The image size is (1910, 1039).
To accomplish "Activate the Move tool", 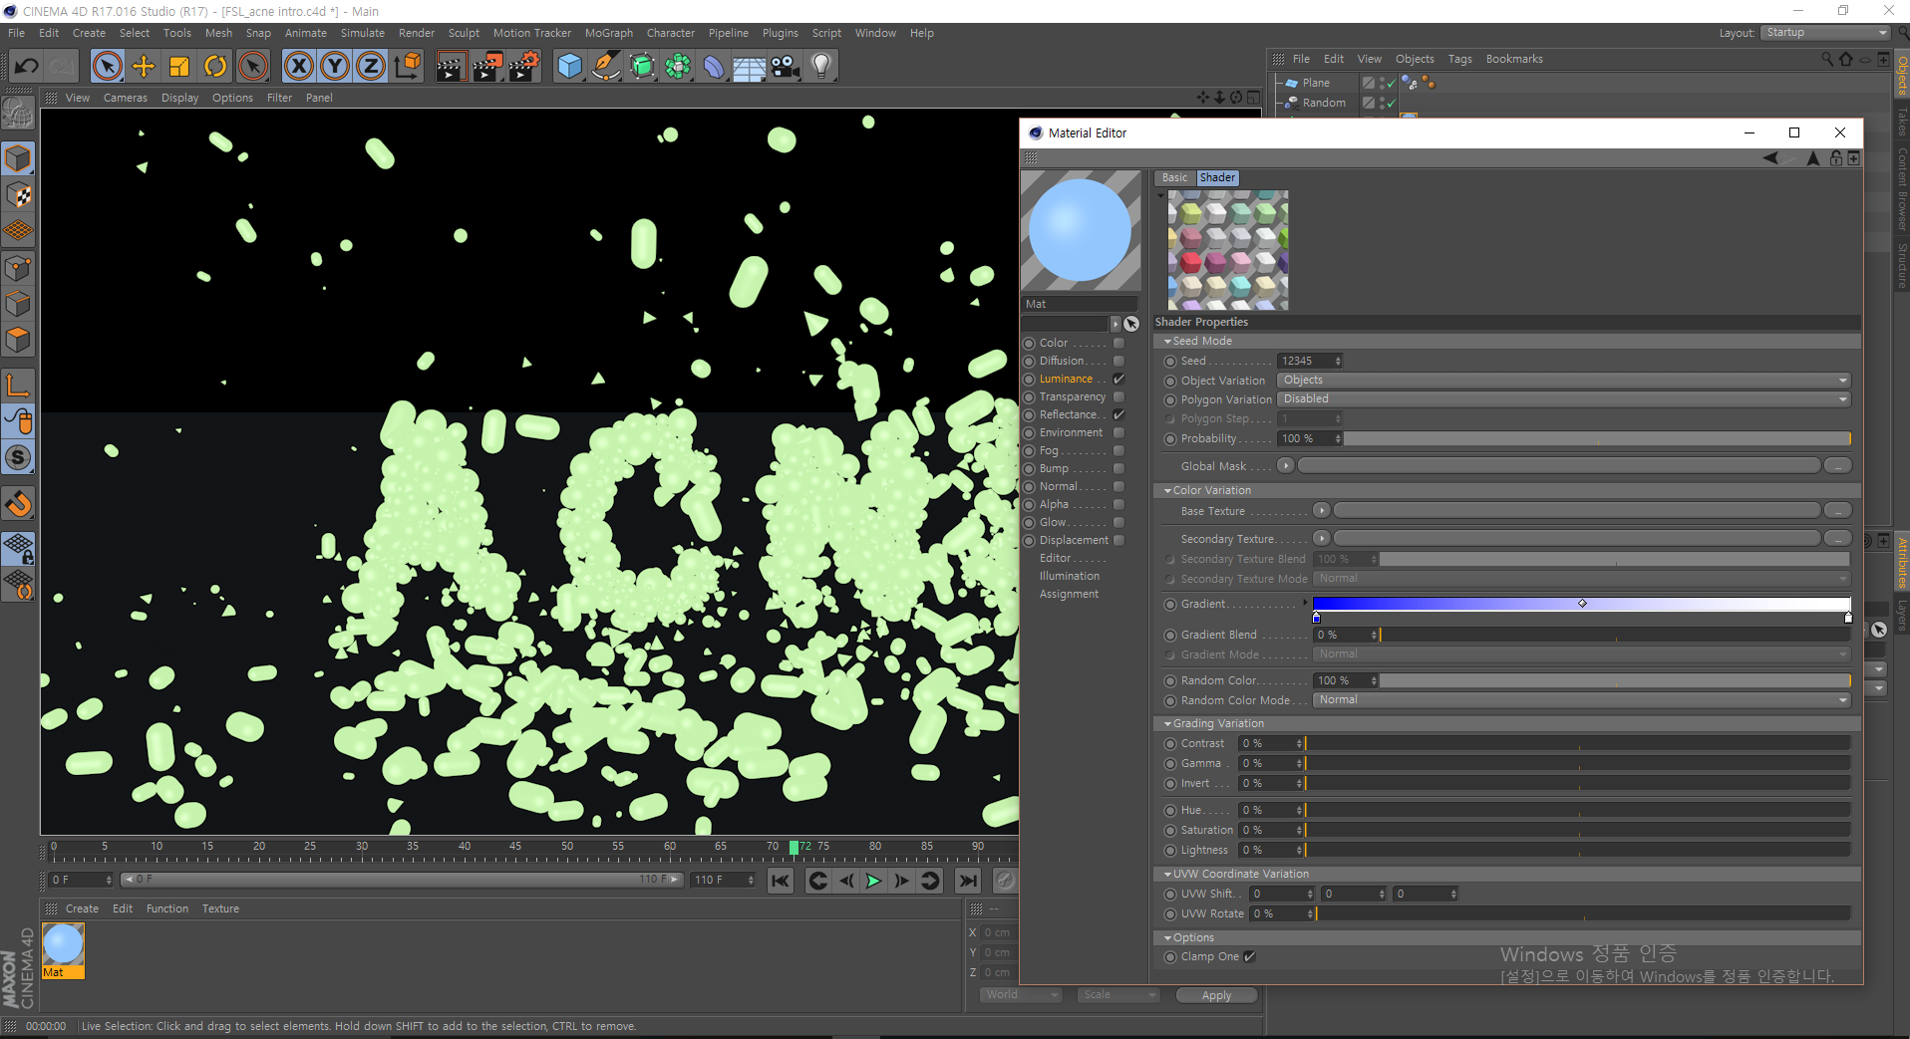I will click(144, 67).
